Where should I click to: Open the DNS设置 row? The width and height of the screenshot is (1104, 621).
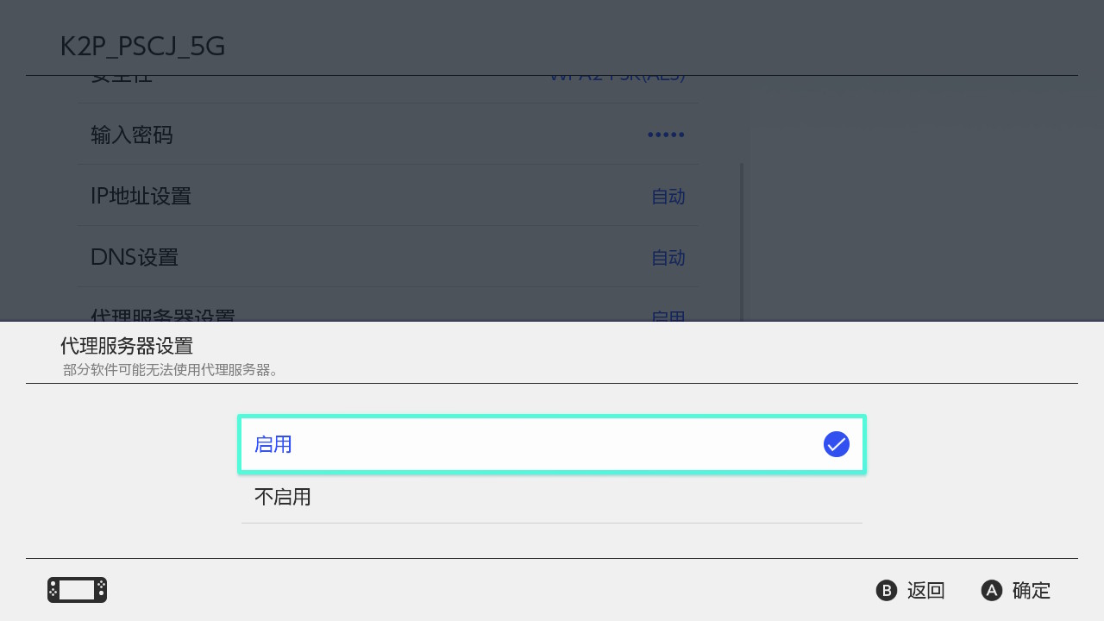pos(387,257)
